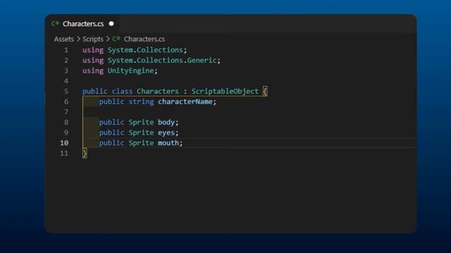The height and width of the screenshot is (253, 451).
Task: Open the Characters.cs breadcrumb item
Action: tap(144, 39)
